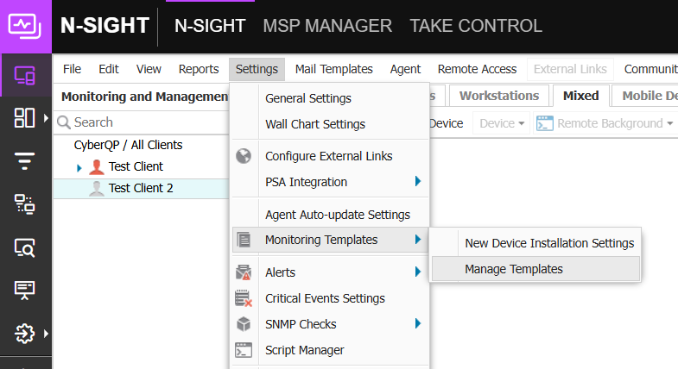Click the Test Client 2 grey user icon
The image size is (678, 369).
(97, 189)
